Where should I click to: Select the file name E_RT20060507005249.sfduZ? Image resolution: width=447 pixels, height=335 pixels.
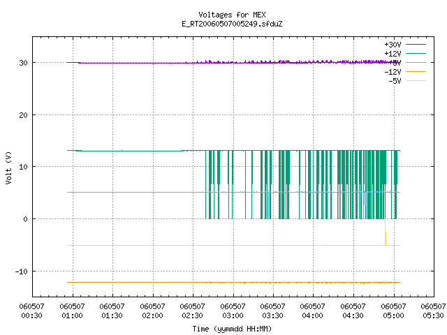click(232, 24)
